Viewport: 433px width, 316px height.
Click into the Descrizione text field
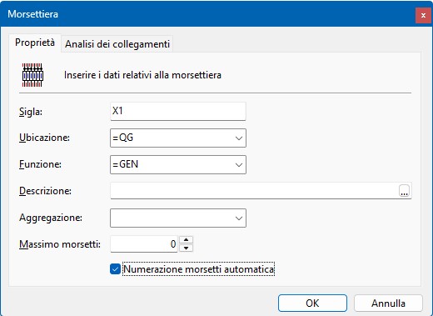255,191
